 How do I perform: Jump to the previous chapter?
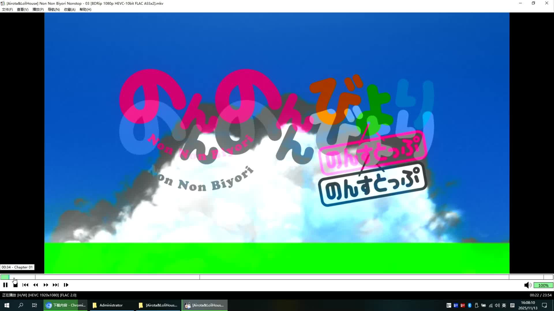(x=25, y=285)
